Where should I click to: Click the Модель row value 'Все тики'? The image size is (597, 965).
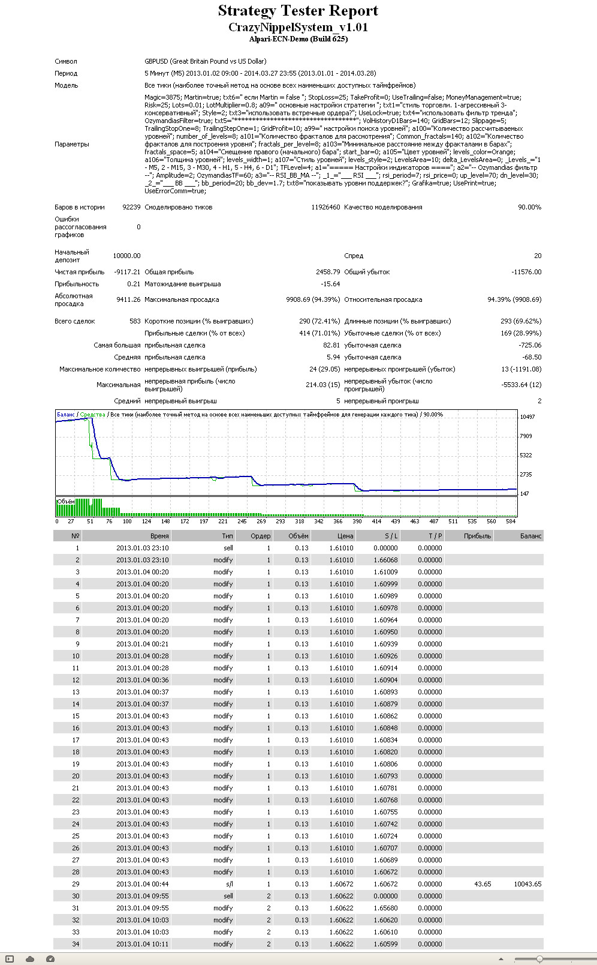(x=280, y=85)
